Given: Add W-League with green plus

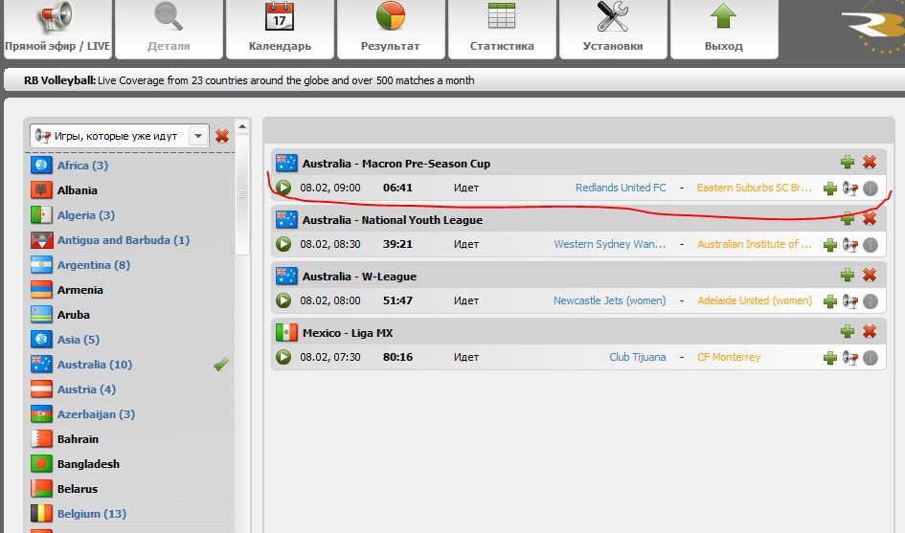Looking at the screenshot, I should tap(848, 275).
